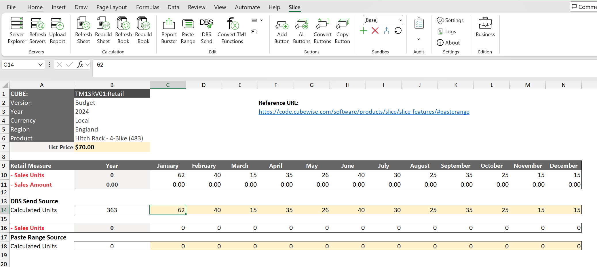Image resolution: width=597 pixels, height=267 pixels.
Task: Show All Buttons
Action: point(302,30)
